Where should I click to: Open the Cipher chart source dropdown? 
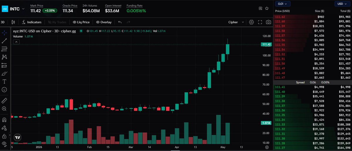pyautogui.click(x=236, y=22)
